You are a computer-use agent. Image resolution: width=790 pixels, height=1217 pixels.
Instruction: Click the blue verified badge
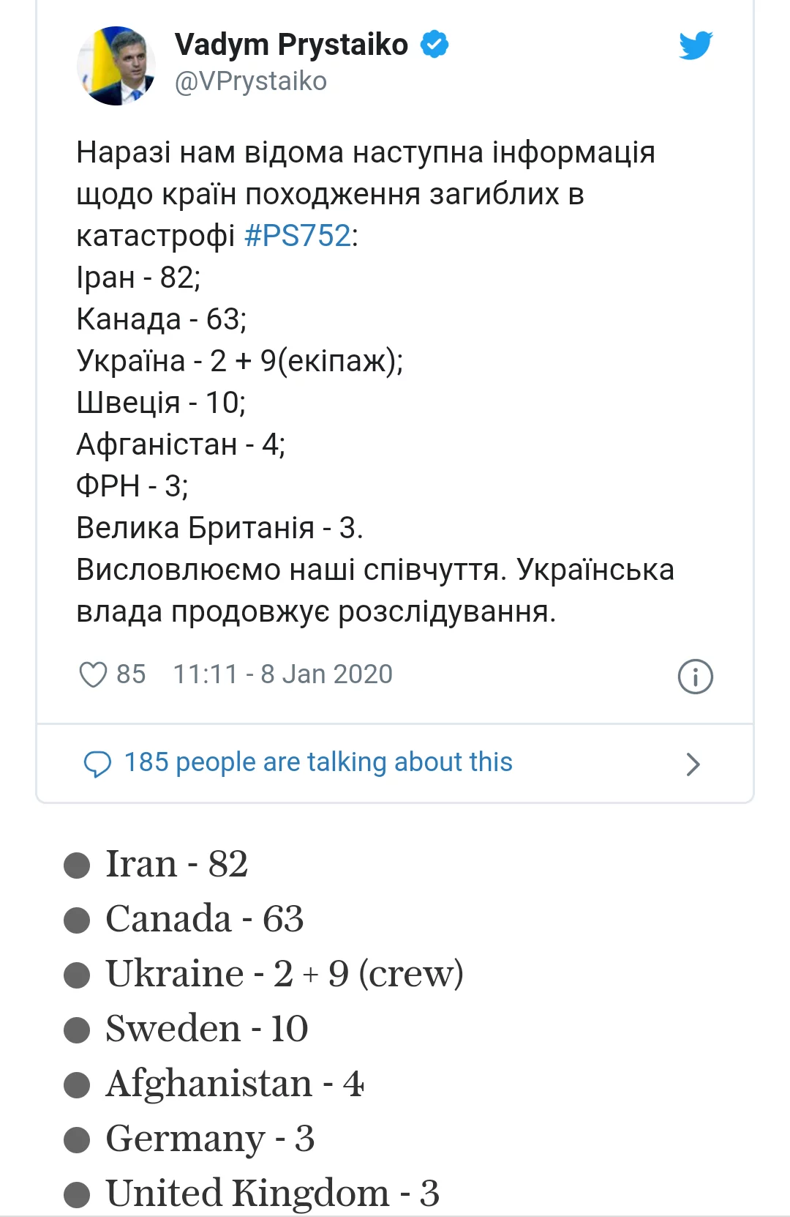click(x=434, y=45)
